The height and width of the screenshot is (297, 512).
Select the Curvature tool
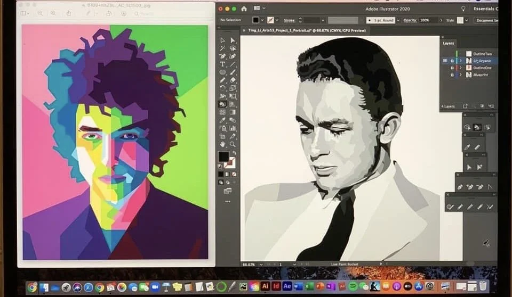pyautogui.click(x=233, y=56)
